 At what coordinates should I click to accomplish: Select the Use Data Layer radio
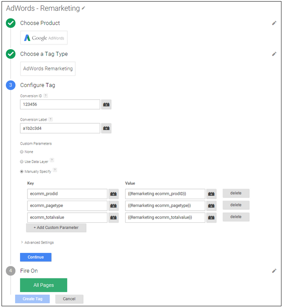pyautogui.click(x=22, y=162)
